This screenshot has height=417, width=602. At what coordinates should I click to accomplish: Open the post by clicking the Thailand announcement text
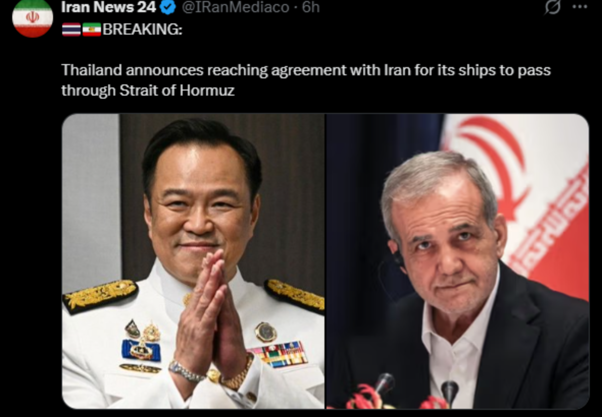(306, 70)
